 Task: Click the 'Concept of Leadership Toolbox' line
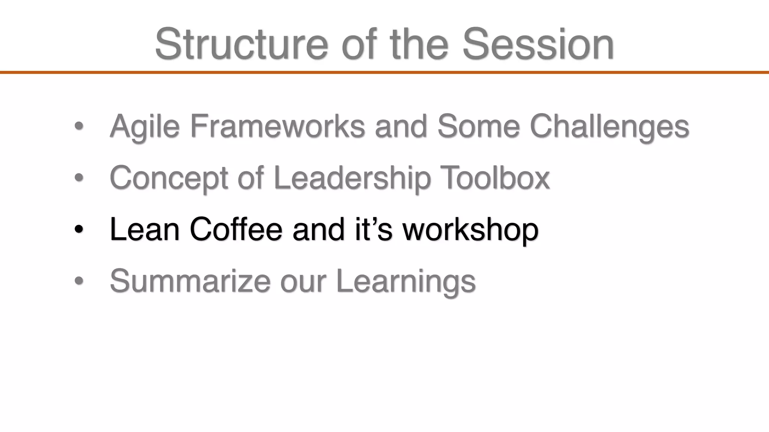tap(330, 178)
